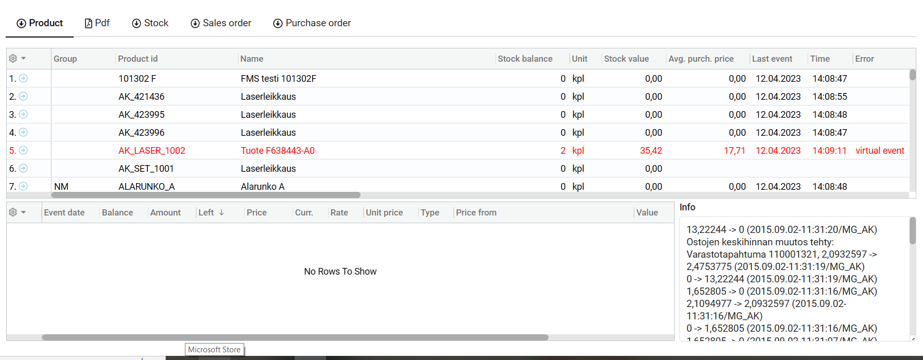Viewport: 923px width, 360px height.
Task: Open row 3 AK_423995 arrow icon
Action: tap(23, 114)
